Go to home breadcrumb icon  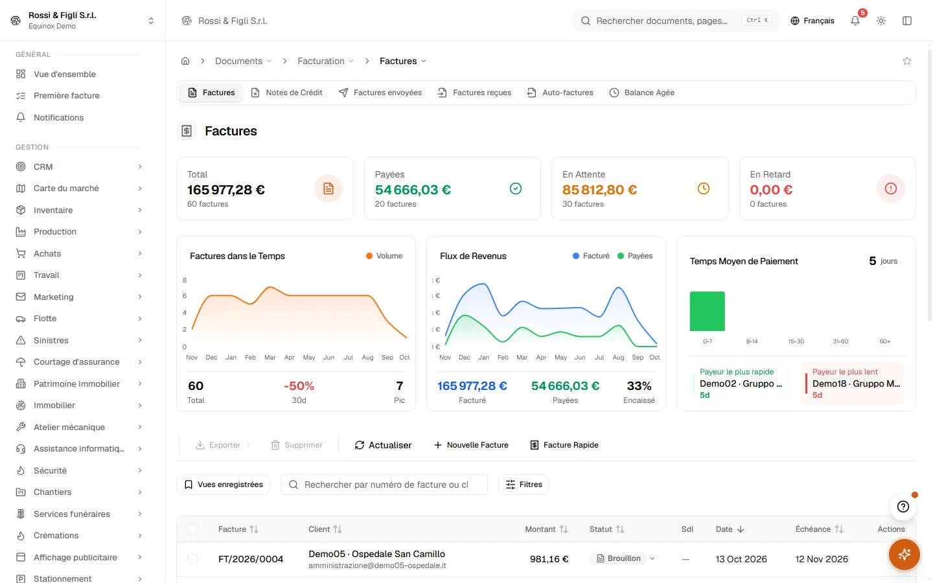pyautogui.click(x=185, y=61)
